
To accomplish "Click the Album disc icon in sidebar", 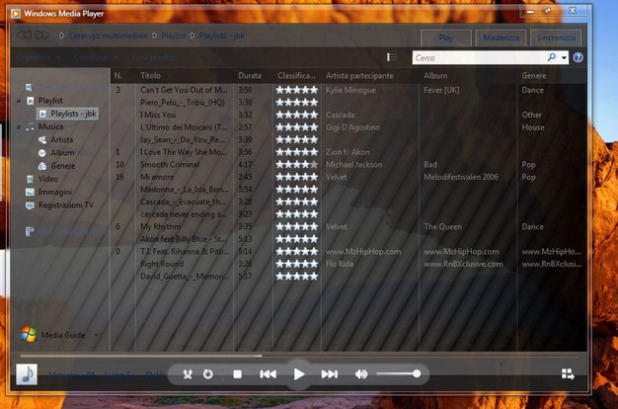I will tap(42, 153).
